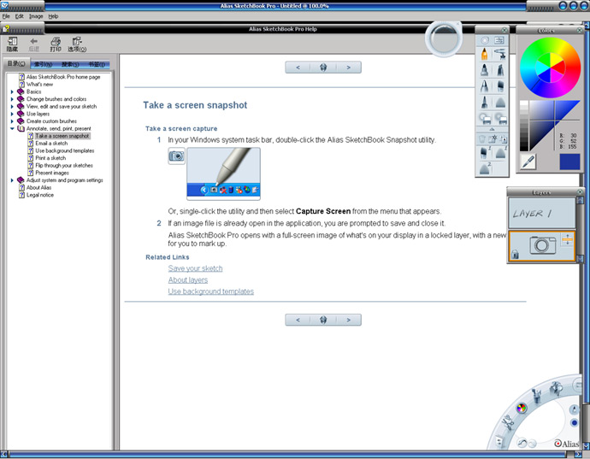Select custom flat brush numbered 1
The image size is (590, 459).
point(486,152)
